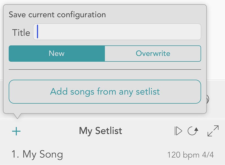This screenshot has height=165, width=225.
Task: Click the partly hidden icon behind the popover edge
Action: tap(208, 99)
